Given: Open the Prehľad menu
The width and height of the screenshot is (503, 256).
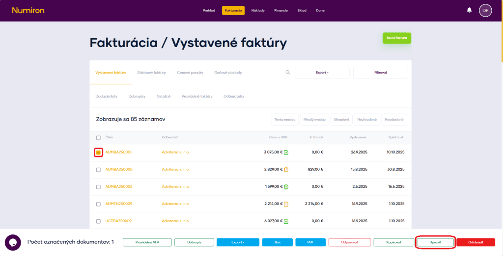Looking at the screenshot, I should [209, 11].
